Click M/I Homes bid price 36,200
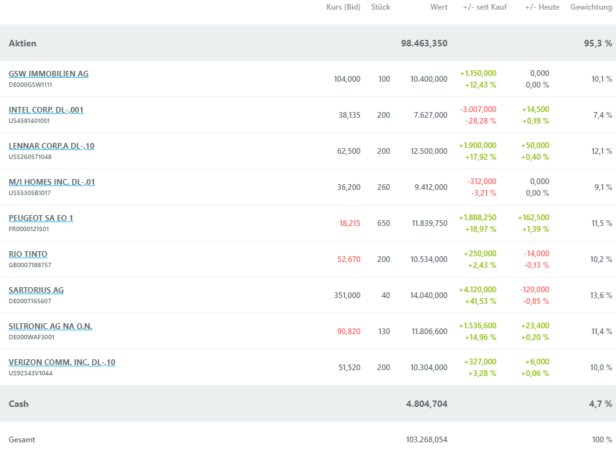The width and height of the screenshot is (616, 452). click(x=349, y=187)
